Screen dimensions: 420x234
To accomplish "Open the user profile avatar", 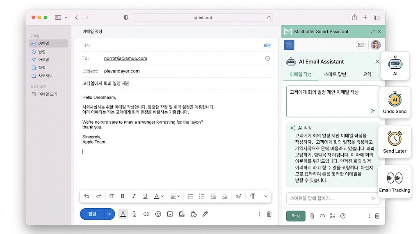I will point(376,45).
